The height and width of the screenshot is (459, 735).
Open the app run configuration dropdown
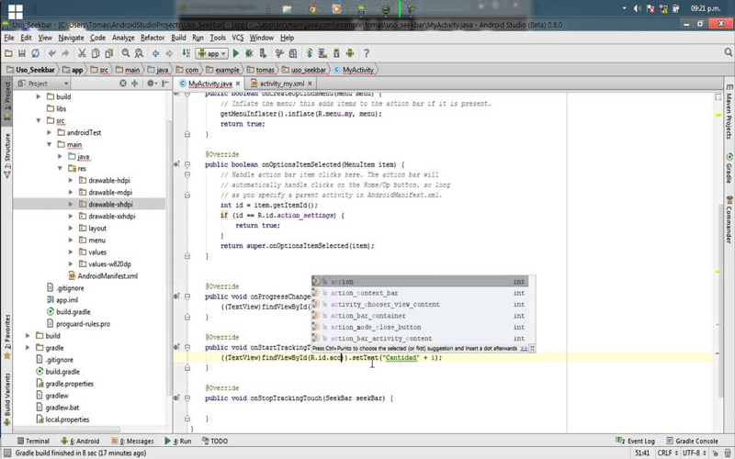click(212, 53)
